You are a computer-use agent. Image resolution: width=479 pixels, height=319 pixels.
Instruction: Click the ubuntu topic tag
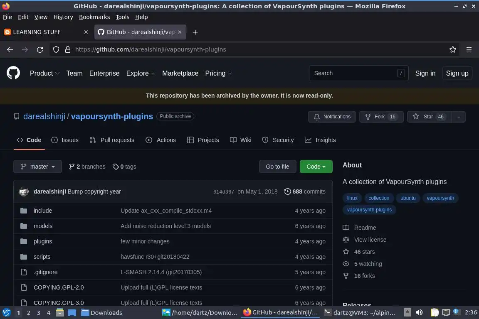[x=408, y=198]
